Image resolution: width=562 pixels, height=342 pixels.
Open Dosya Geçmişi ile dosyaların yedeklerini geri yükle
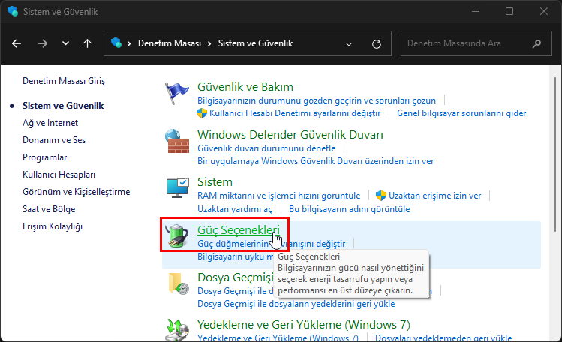[x=296, y=304]
